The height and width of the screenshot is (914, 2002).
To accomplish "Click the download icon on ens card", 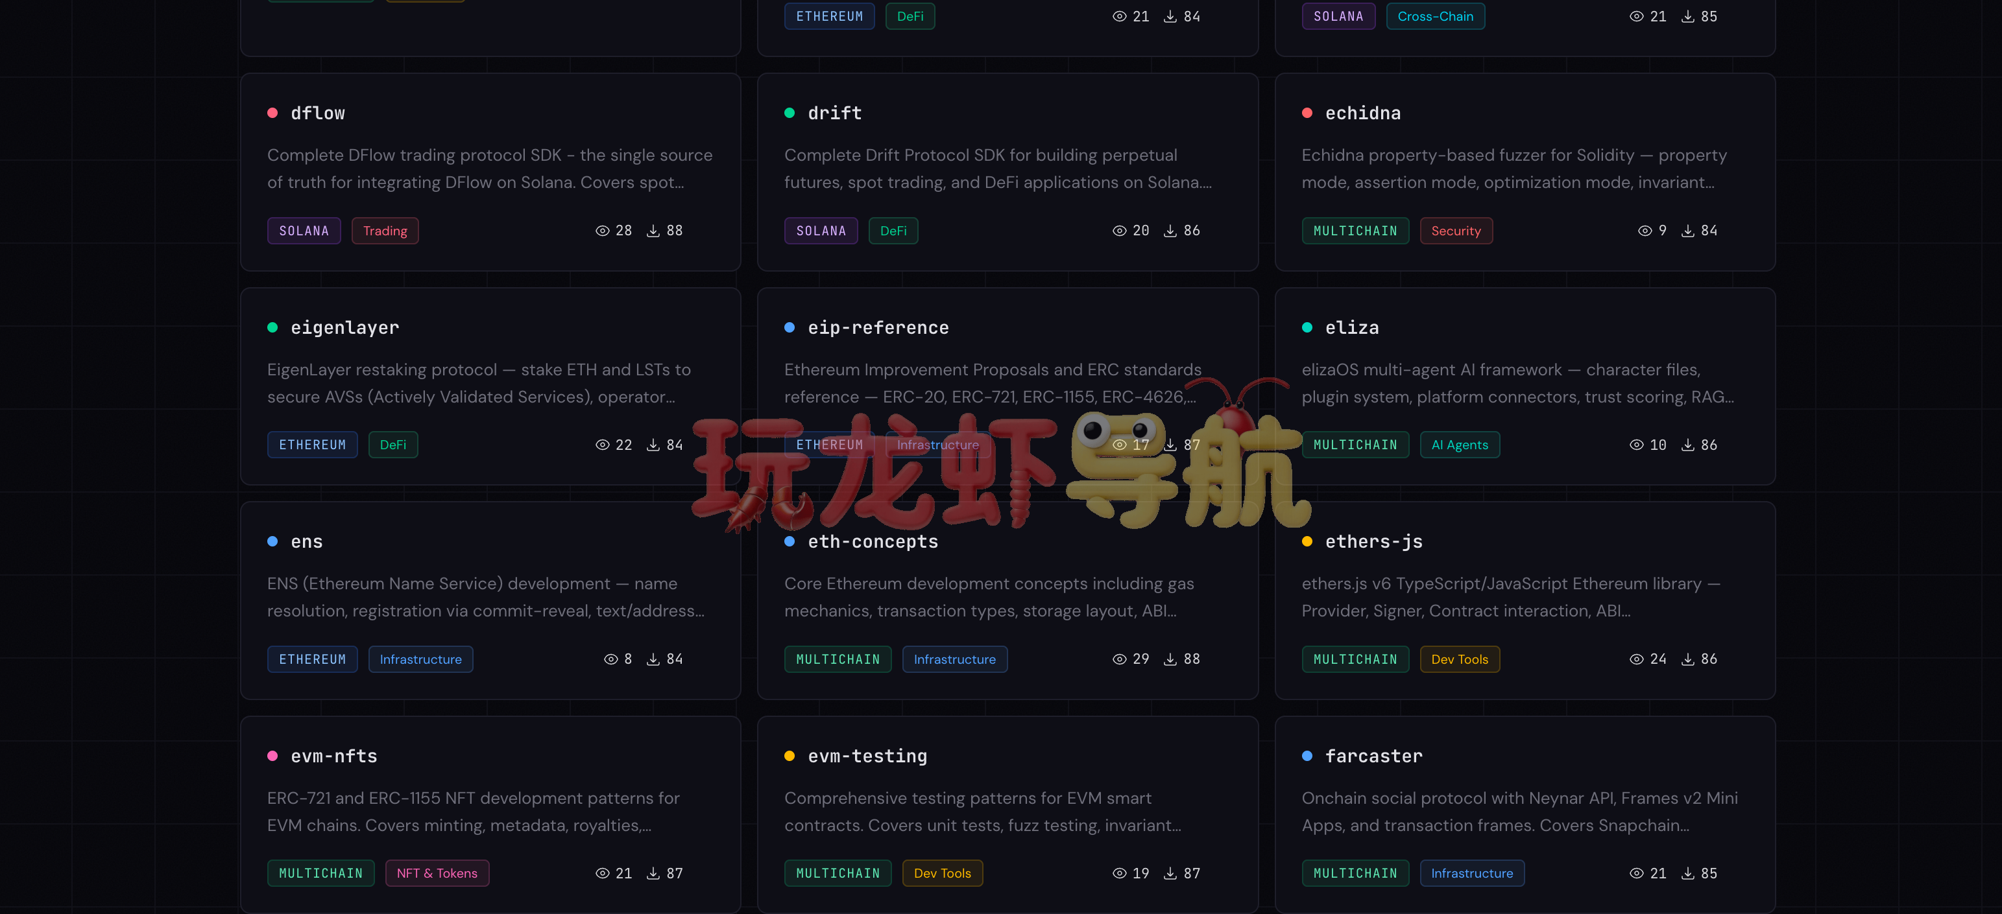I will (654, 659).
